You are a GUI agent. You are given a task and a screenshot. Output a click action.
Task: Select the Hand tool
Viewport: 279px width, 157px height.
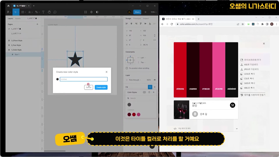click(x=49, y=12)
